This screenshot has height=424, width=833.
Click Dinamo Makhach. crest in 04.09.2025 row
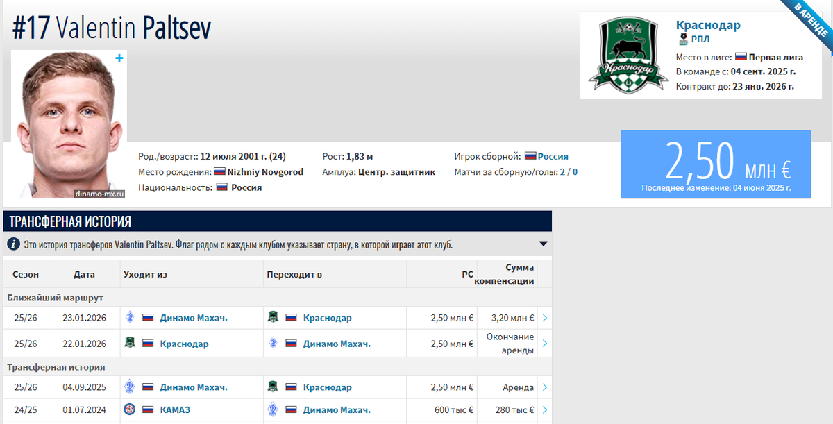click(x=129, y=387)
